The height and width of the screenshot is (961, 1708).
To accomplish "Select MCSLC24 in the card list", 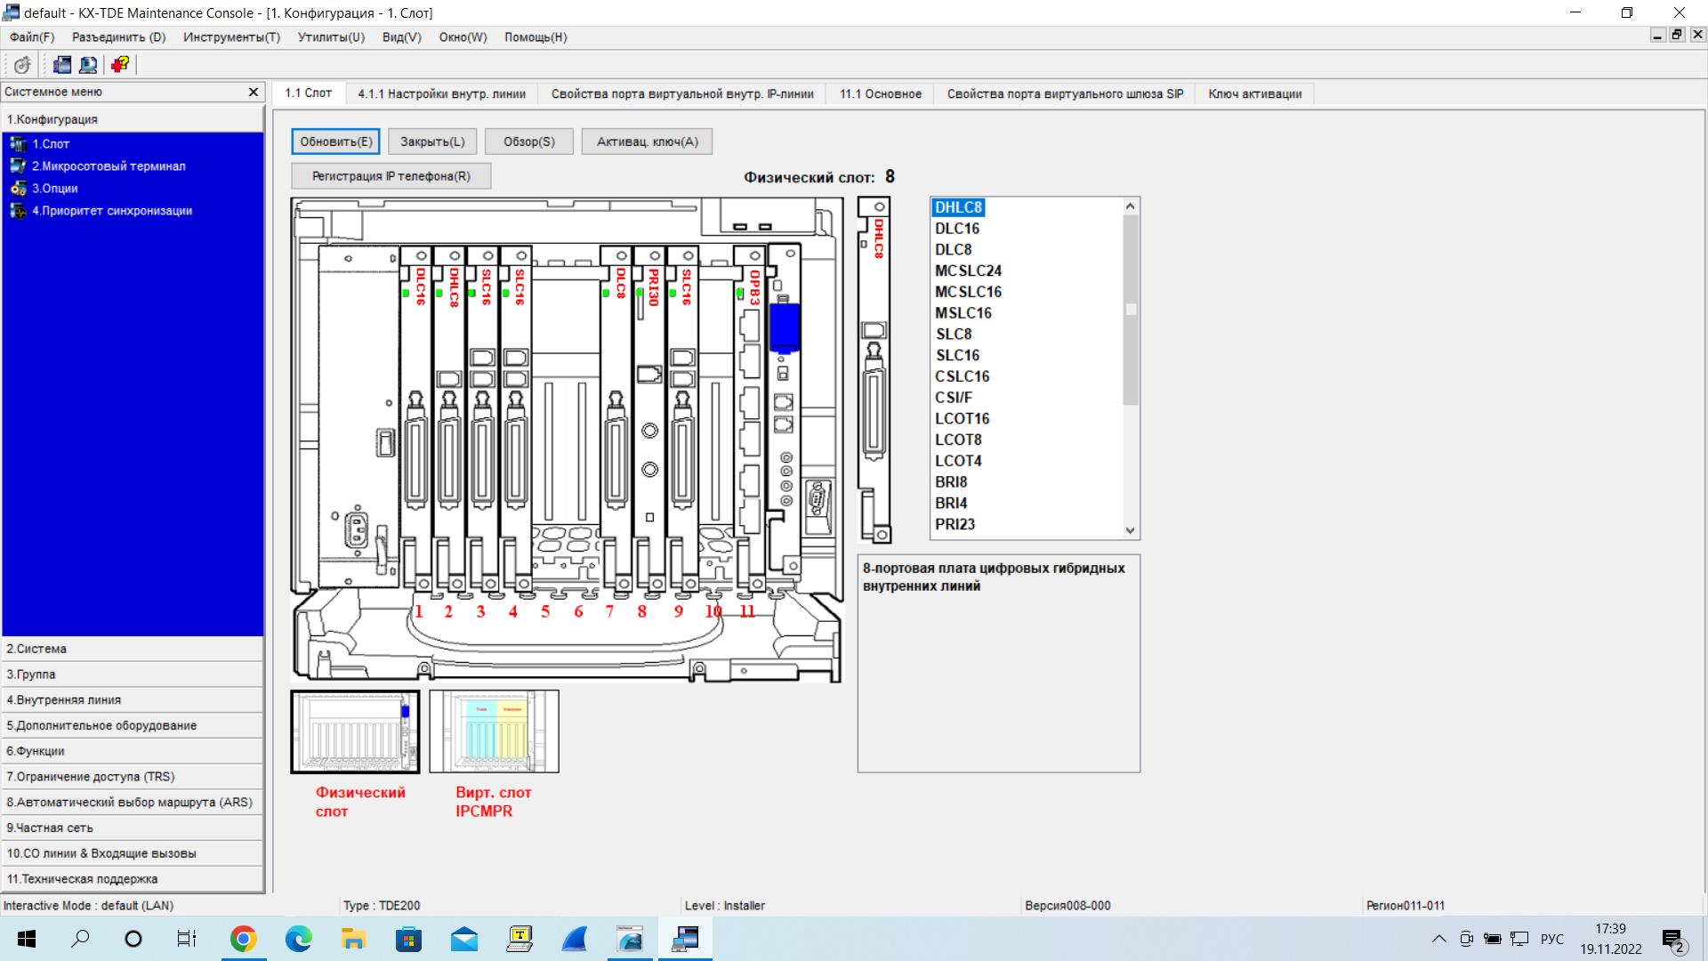I will coord(968,271).
